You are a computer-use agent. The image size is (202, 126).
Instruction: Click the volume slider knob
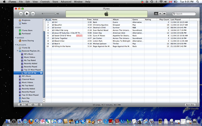coord(55,14)
